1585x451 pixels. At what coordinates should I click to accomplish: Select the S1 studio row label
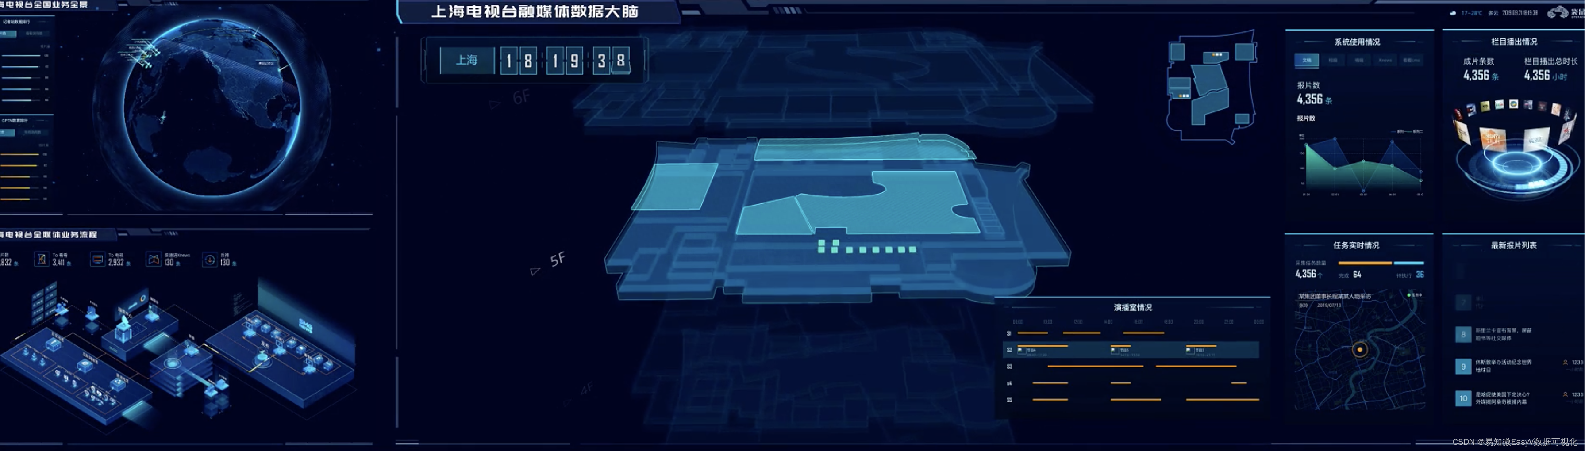click(x=1009, y=334)
